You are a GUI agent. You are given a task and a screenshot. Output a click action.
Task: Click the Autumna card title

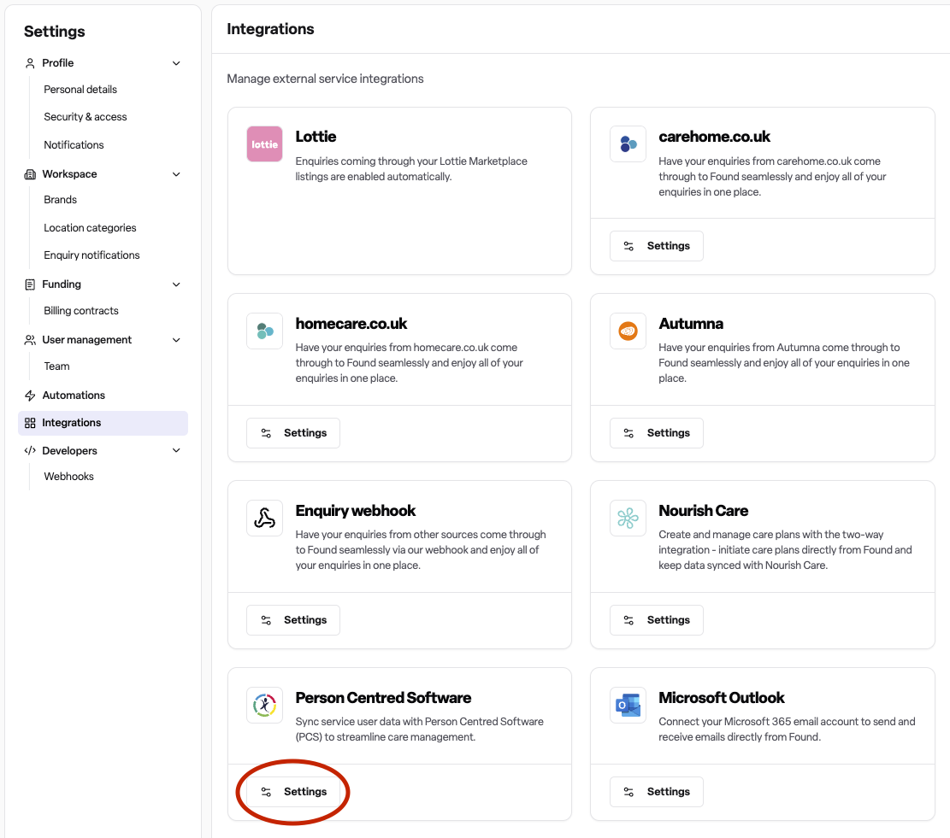click(x=691, y=324)
